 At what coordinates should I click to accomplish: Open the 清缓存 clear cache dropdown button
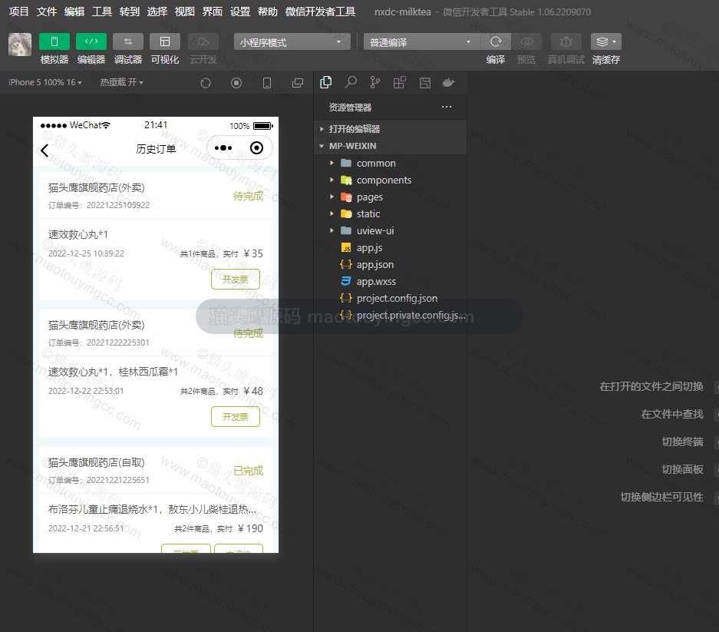(605, 41)
